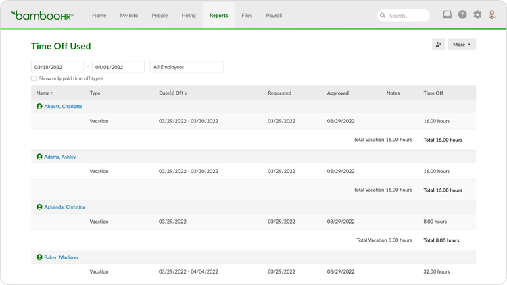Click the 32.00 hours time off value
The image size is (507, 285).
(437, 271)
